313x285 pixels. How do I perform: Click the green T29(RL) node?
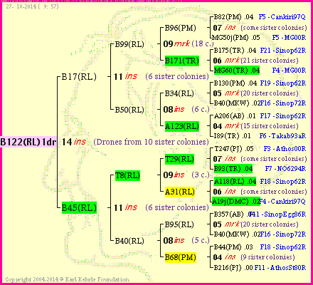pos(179,159)
